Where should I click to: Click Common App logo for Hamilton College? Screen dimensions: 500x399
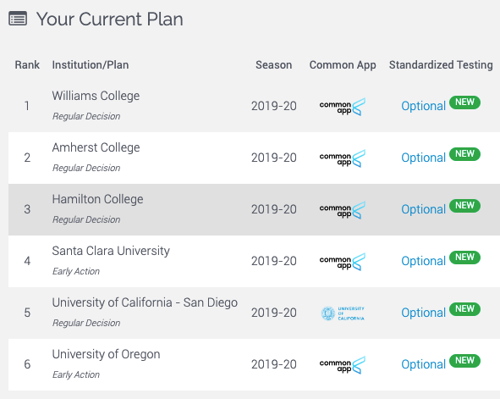343,210
